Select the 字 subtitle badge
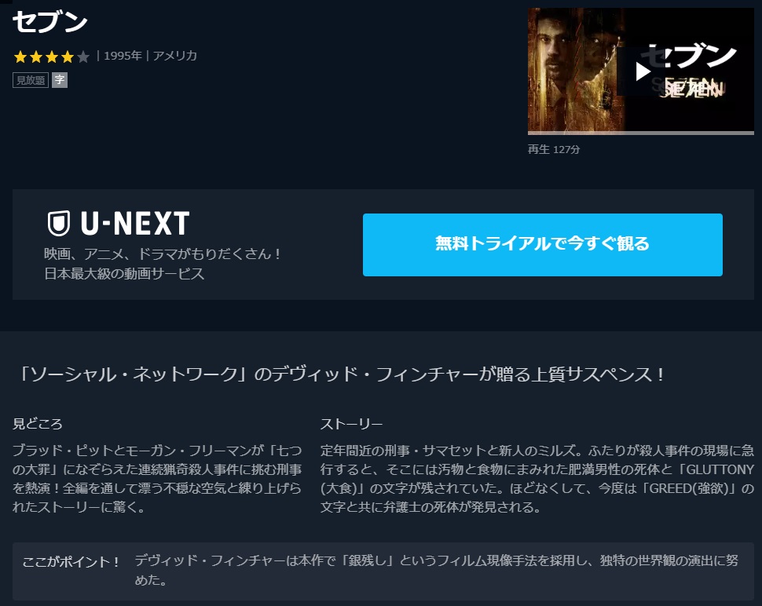Viewport: 762px width, 606px height. point(60,80)
